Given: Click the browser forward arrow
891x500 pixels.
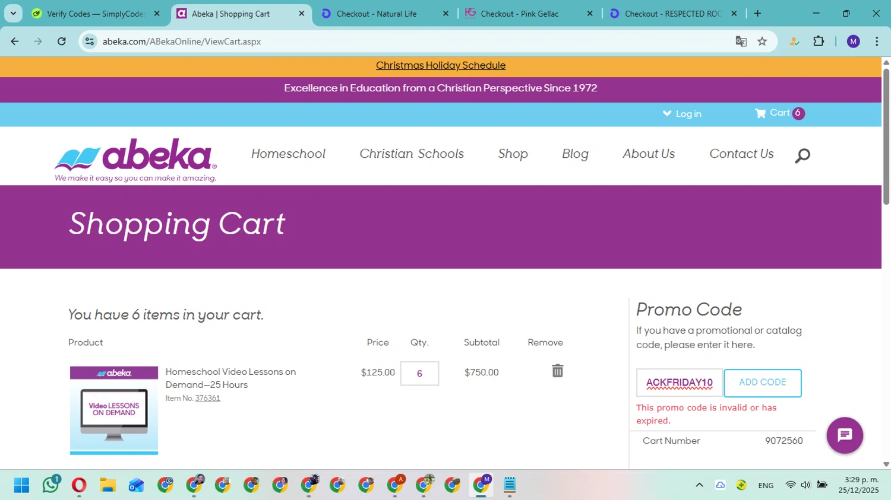Looking at the screenshot, I should pos(38,42).
